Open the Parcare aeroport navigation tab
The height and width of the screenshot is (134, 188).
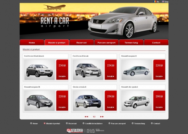107,43
